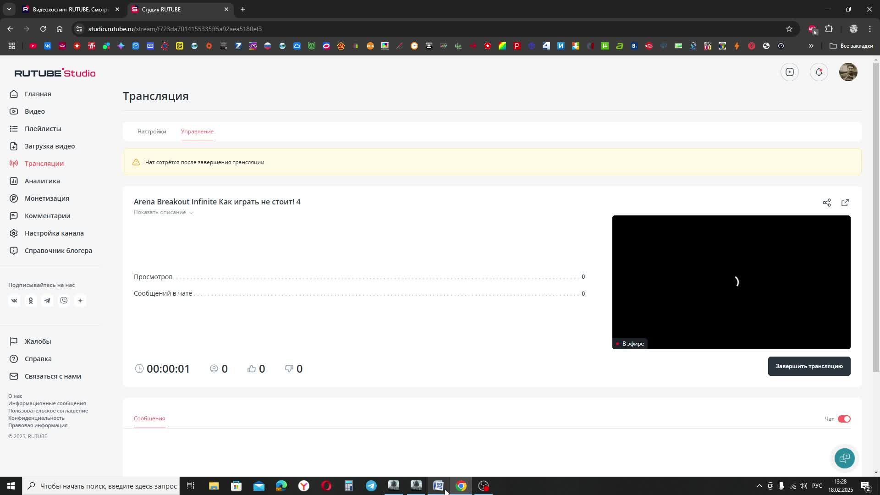This screenshot has width=880, height=495.
Task: Open the Telegram social link icon
Action: tap(47, 301)
